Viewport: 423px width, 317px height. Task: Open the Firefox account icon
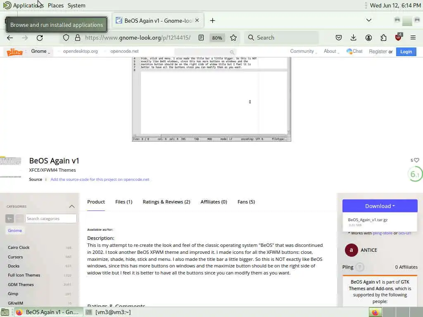coord(368,38)
